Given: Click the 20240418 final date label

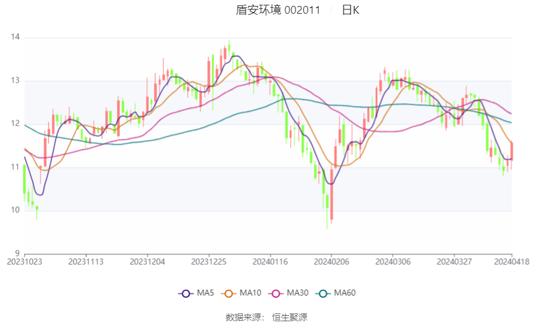Looking at the screenshot, I should pos(511,261).
